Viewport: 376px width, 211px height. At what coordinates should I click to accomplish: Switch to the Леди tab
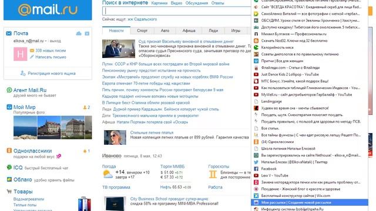coord(213,30)
